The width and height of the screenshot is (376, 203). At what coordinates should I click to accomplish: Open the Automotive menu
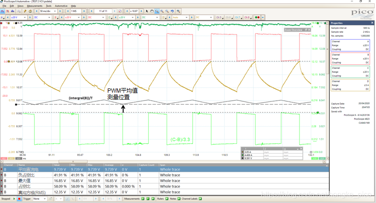[61, 6]
